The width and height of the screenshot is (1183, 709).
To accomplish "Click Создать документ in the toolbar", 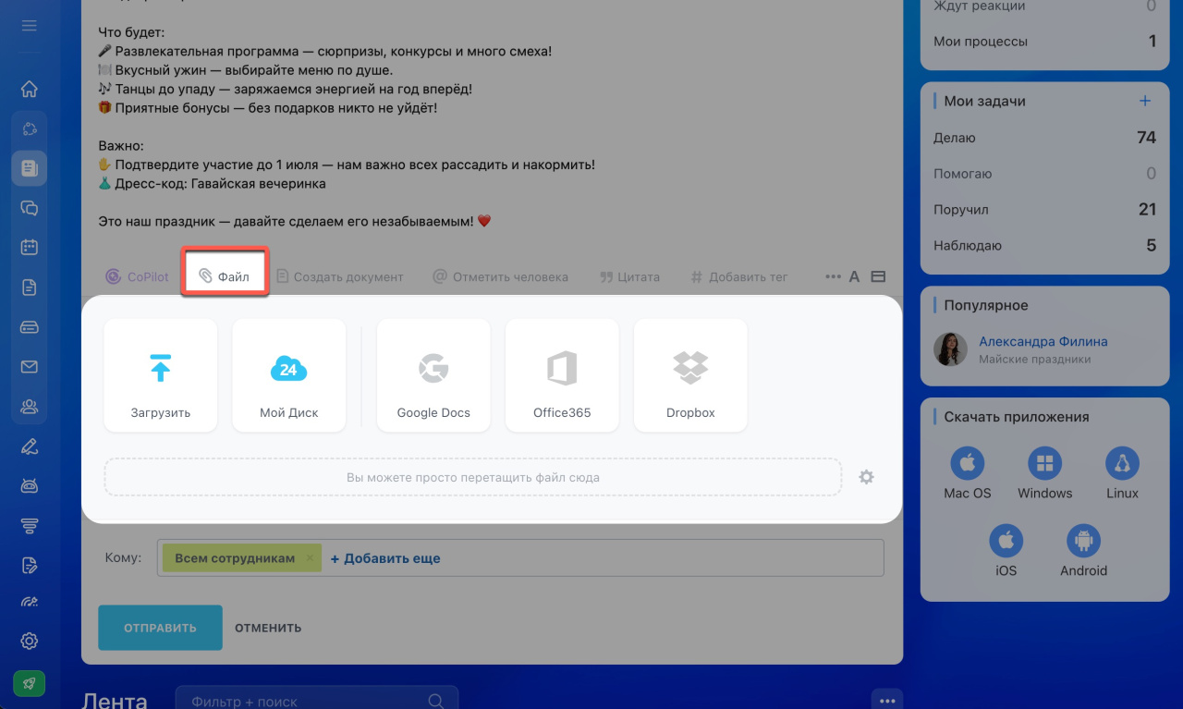I will point(339,276).
